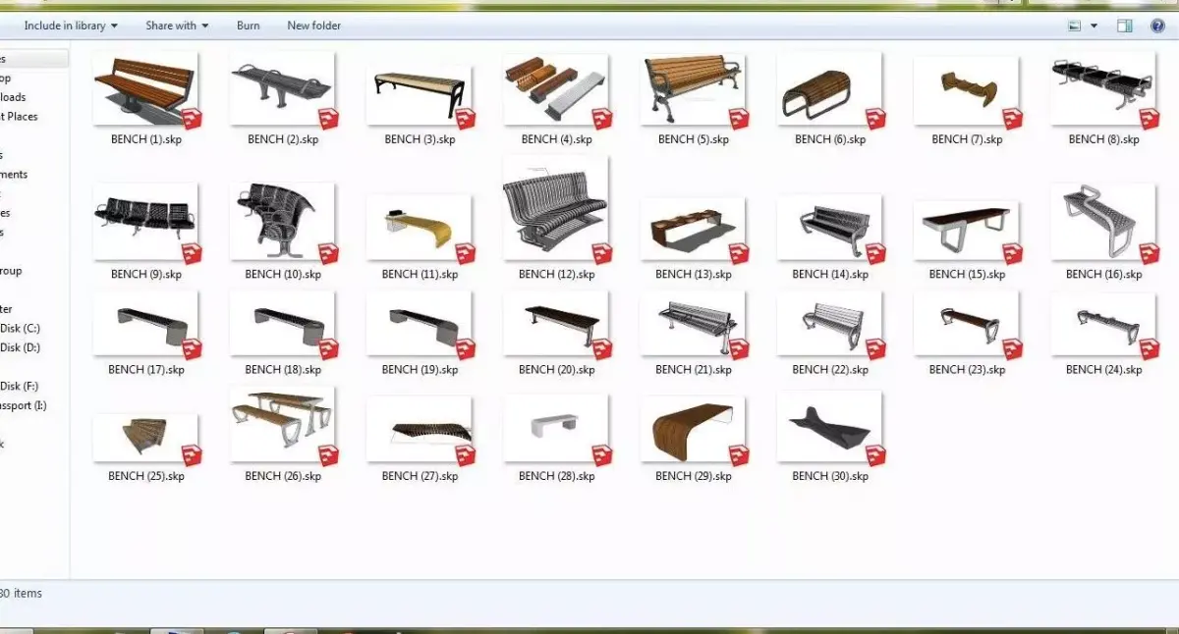Click the Burn toolbar button

pos(248,26)
